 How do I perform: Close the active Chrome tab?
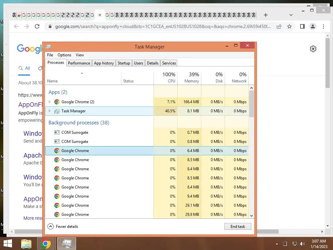(x=100, y=15)
